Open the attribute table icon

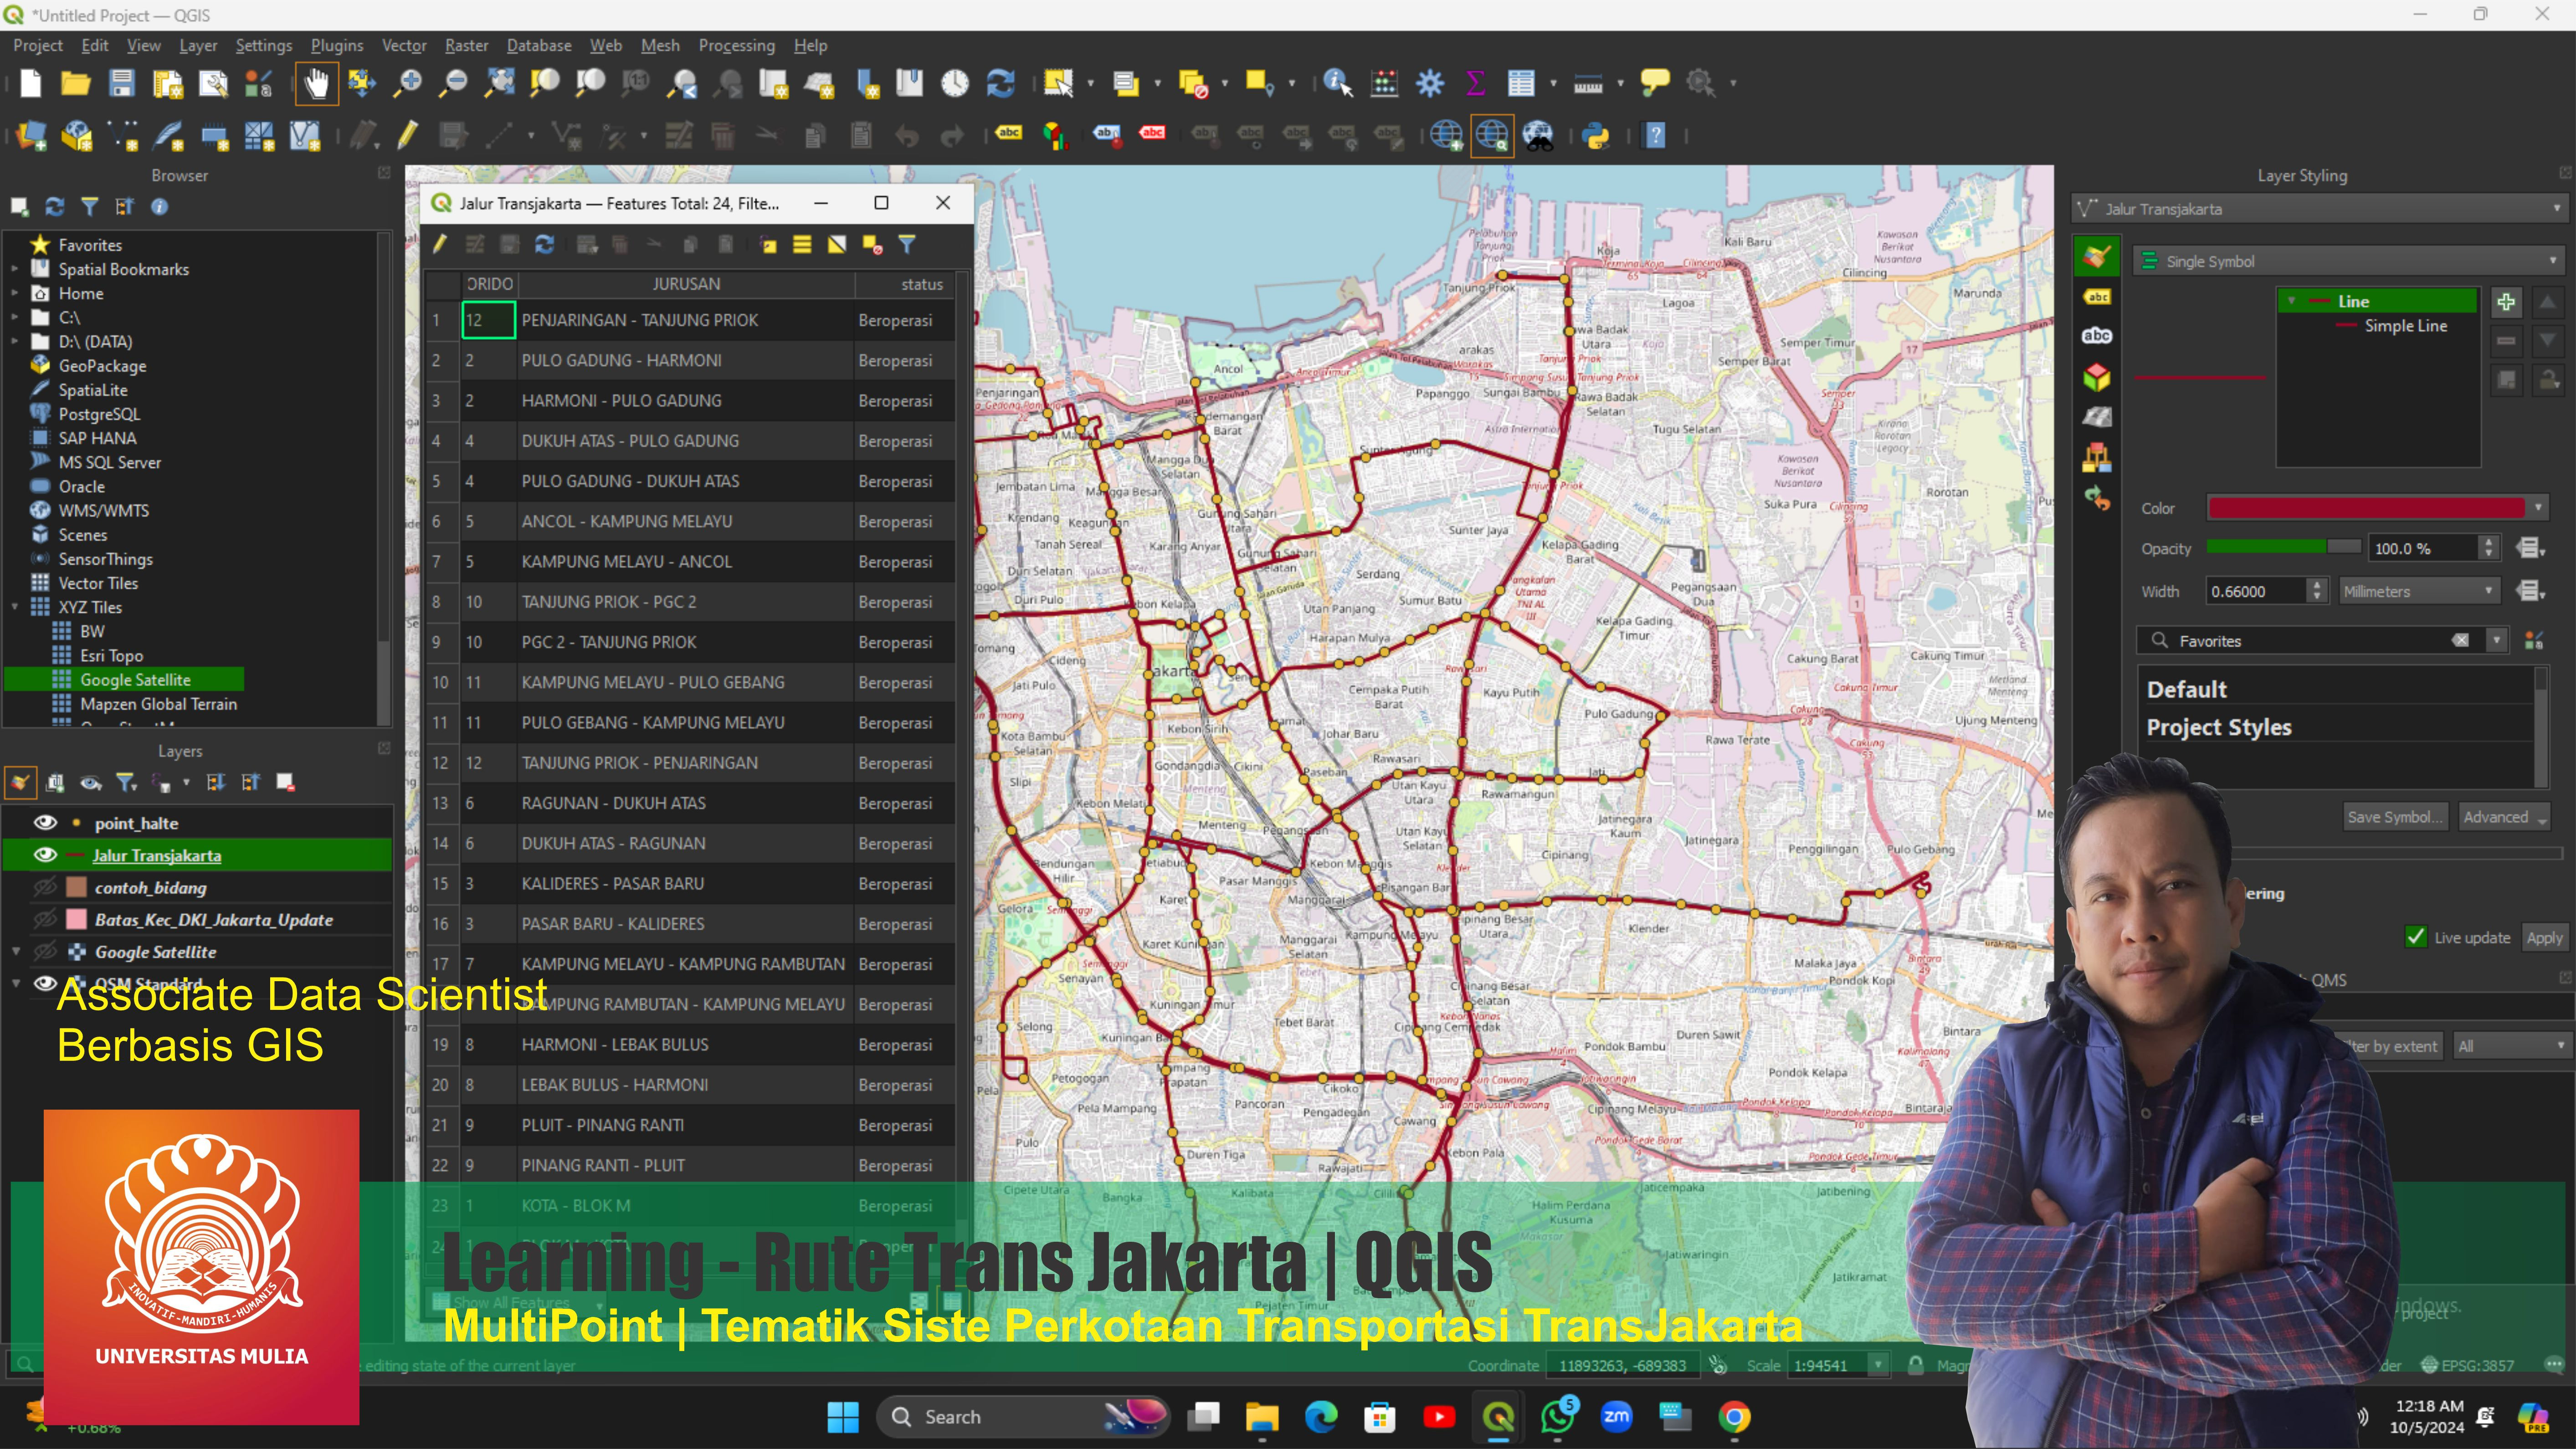[x=1521, y=84]
